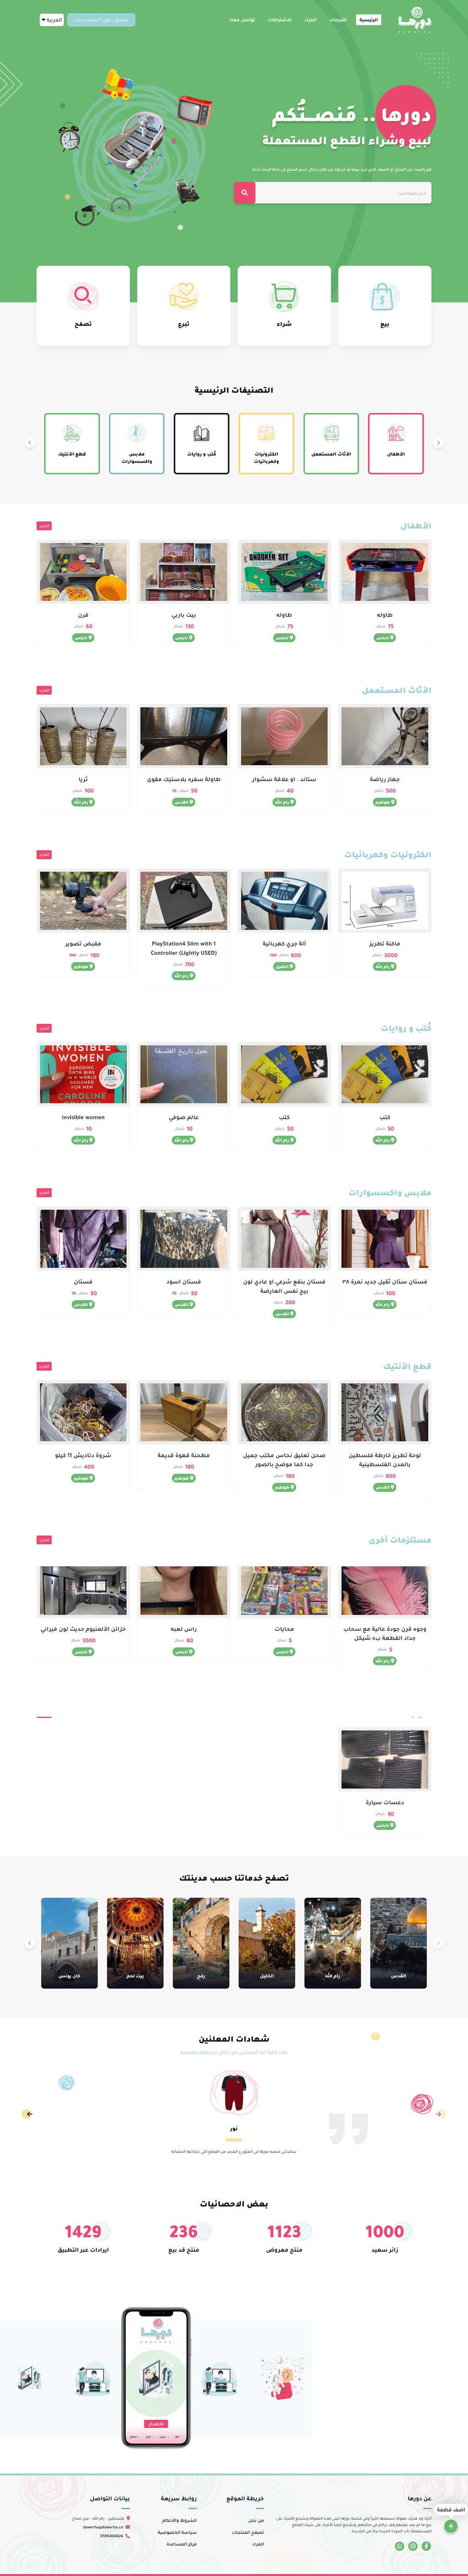Go back in the main categories carousel using the left arrow
Screen dimensions: 468x2576
coord(29,443)
